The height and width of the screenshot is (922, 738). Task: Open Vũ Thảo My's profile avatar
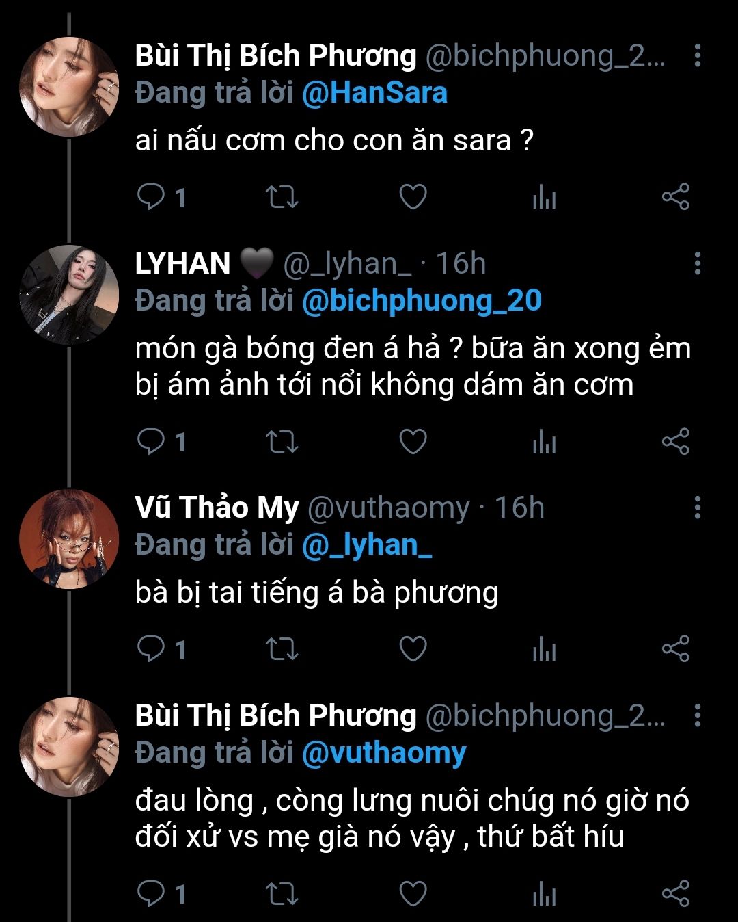(x=69, y=539)
